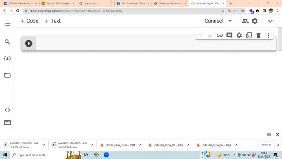
Task: Go forward in browser history
Action: [x=11, y=11]
